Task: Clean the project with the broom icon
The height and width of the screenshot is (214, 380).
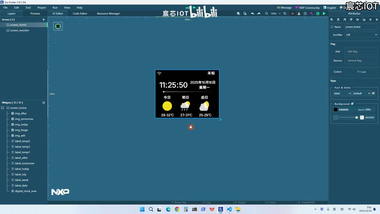Action: (299, 13)
